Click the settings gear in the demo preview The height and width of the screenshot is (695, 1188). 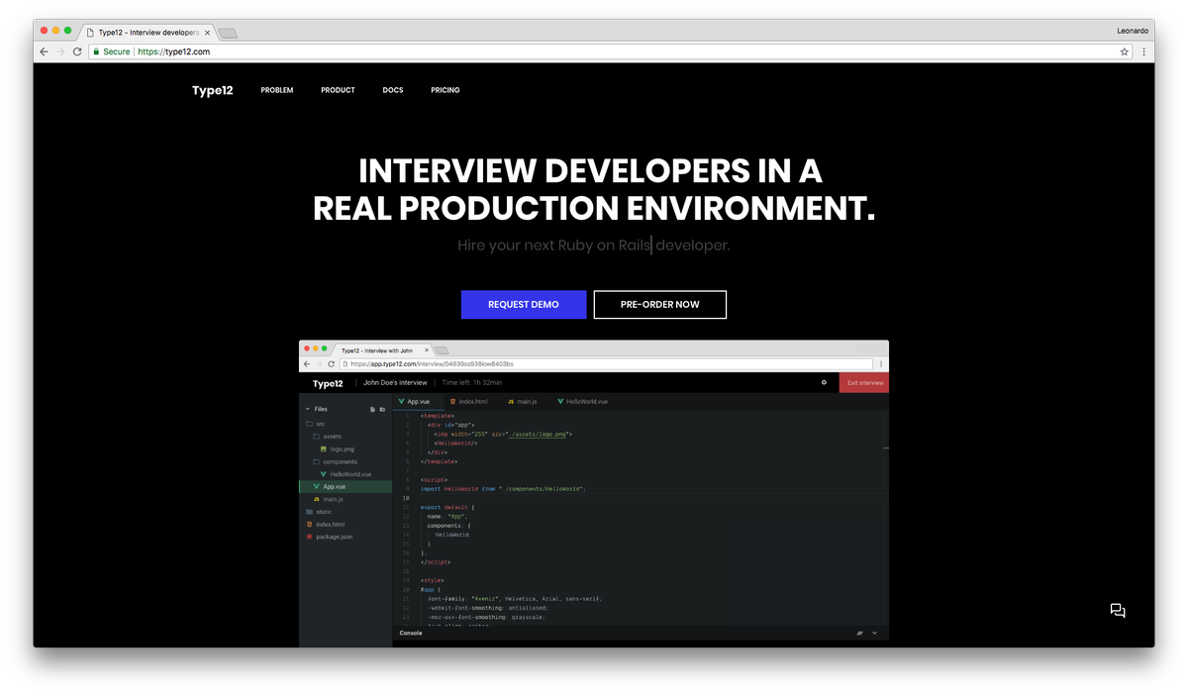pyautogui.click(x=824, y=382)
